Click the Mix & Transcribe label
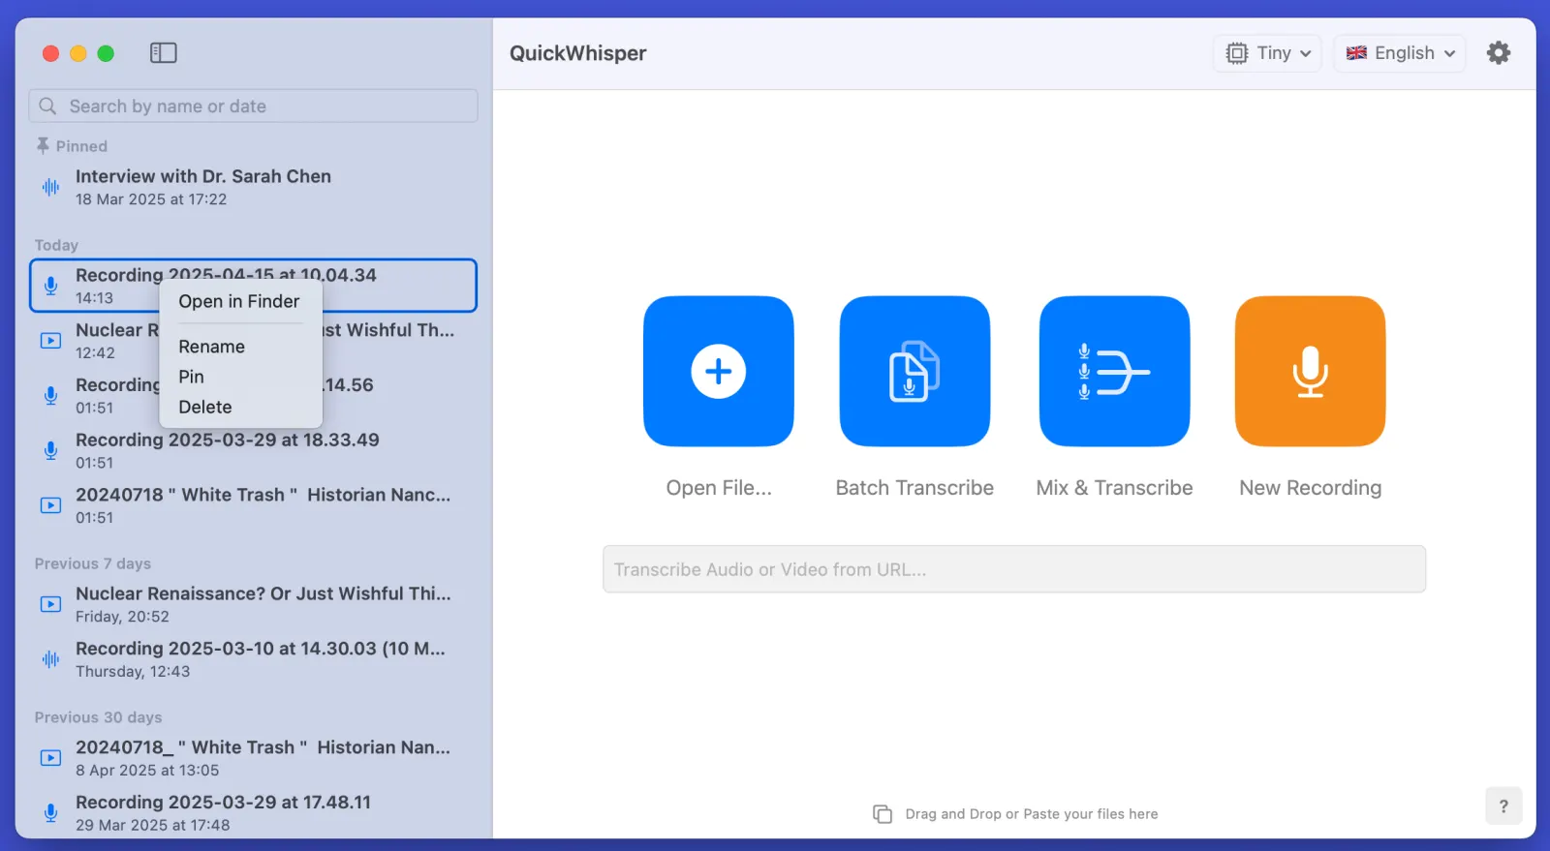This screenshot has width=1550, height=851. pyautogui.click(x=1114, y=488)
